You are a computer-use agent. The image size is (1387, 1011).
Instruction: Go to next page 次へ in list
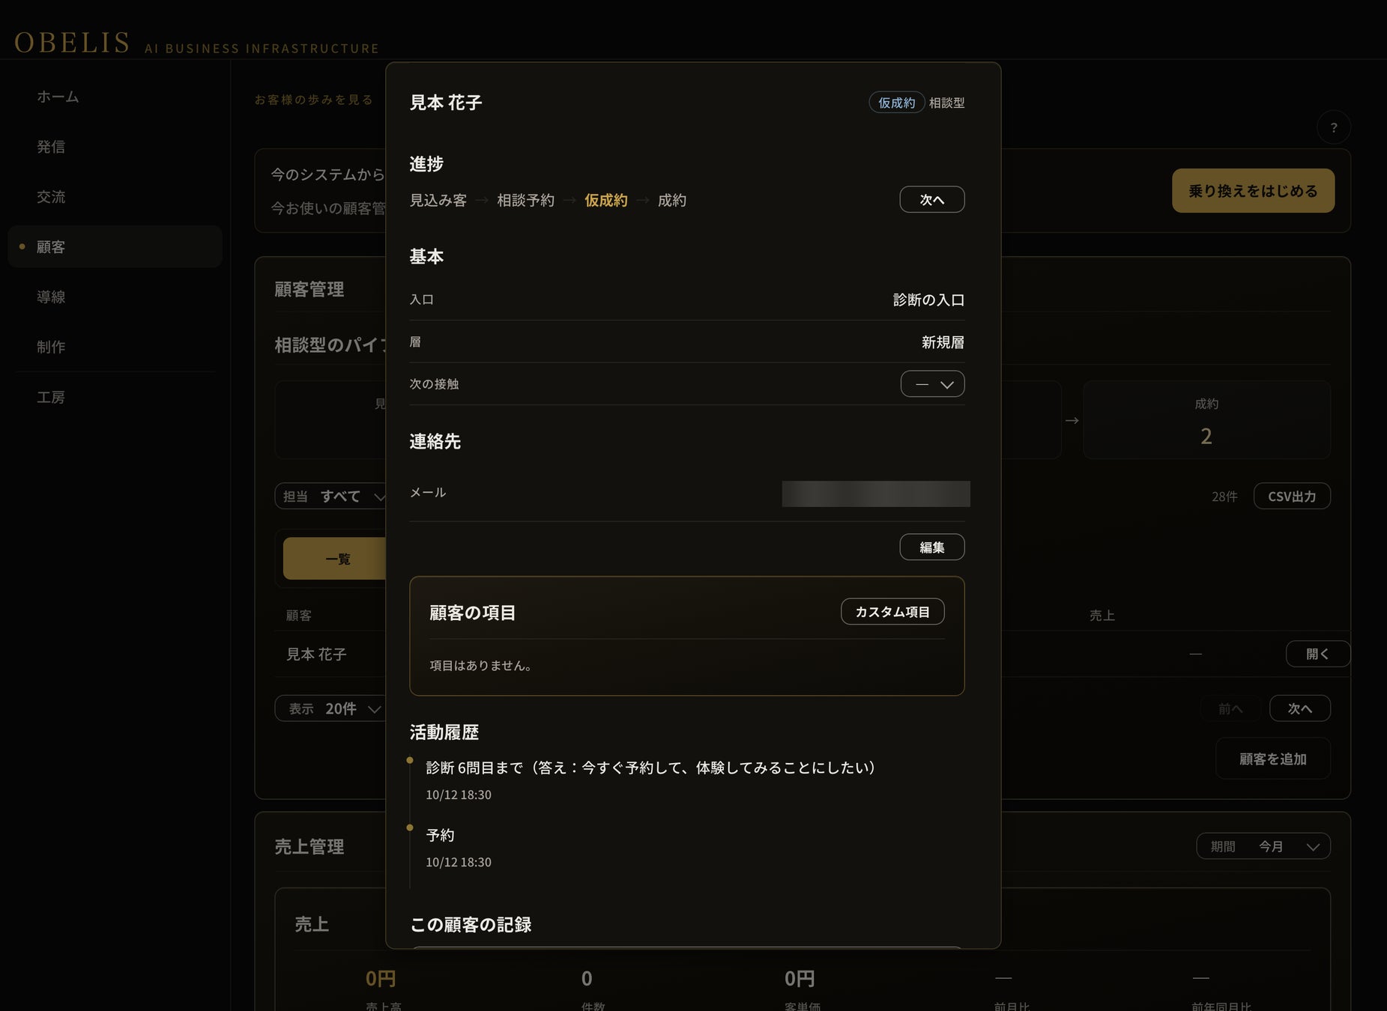click(1299, 708)
